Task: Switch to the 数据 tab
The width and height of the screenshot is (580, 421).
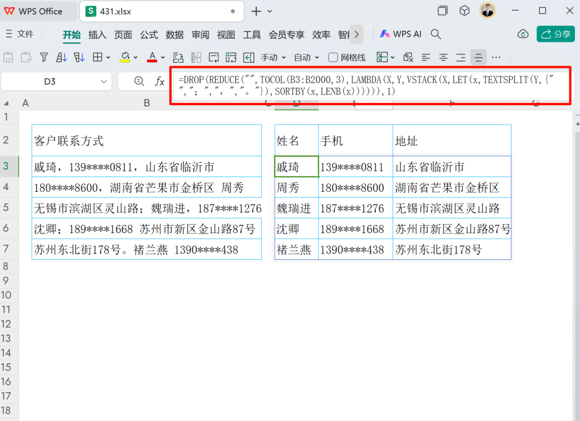Action: (x=174, y=35)
